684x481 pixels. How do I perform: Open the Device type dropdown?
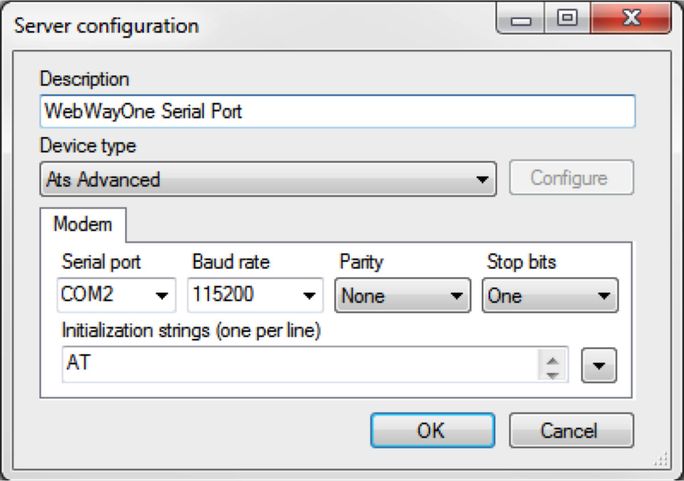(x=268, y=180)
